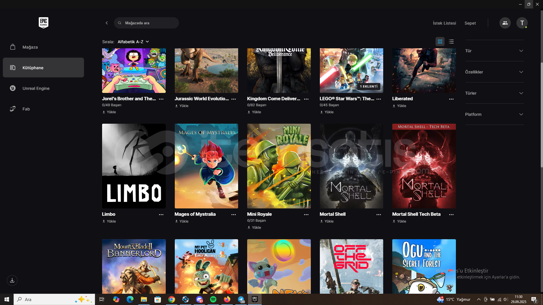Open File Explorer from taskbar
Screen dimensions: 543x305
pos(144,299)
